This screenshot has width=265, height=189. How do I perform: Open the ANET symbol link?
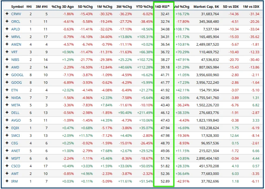point(16,151)
